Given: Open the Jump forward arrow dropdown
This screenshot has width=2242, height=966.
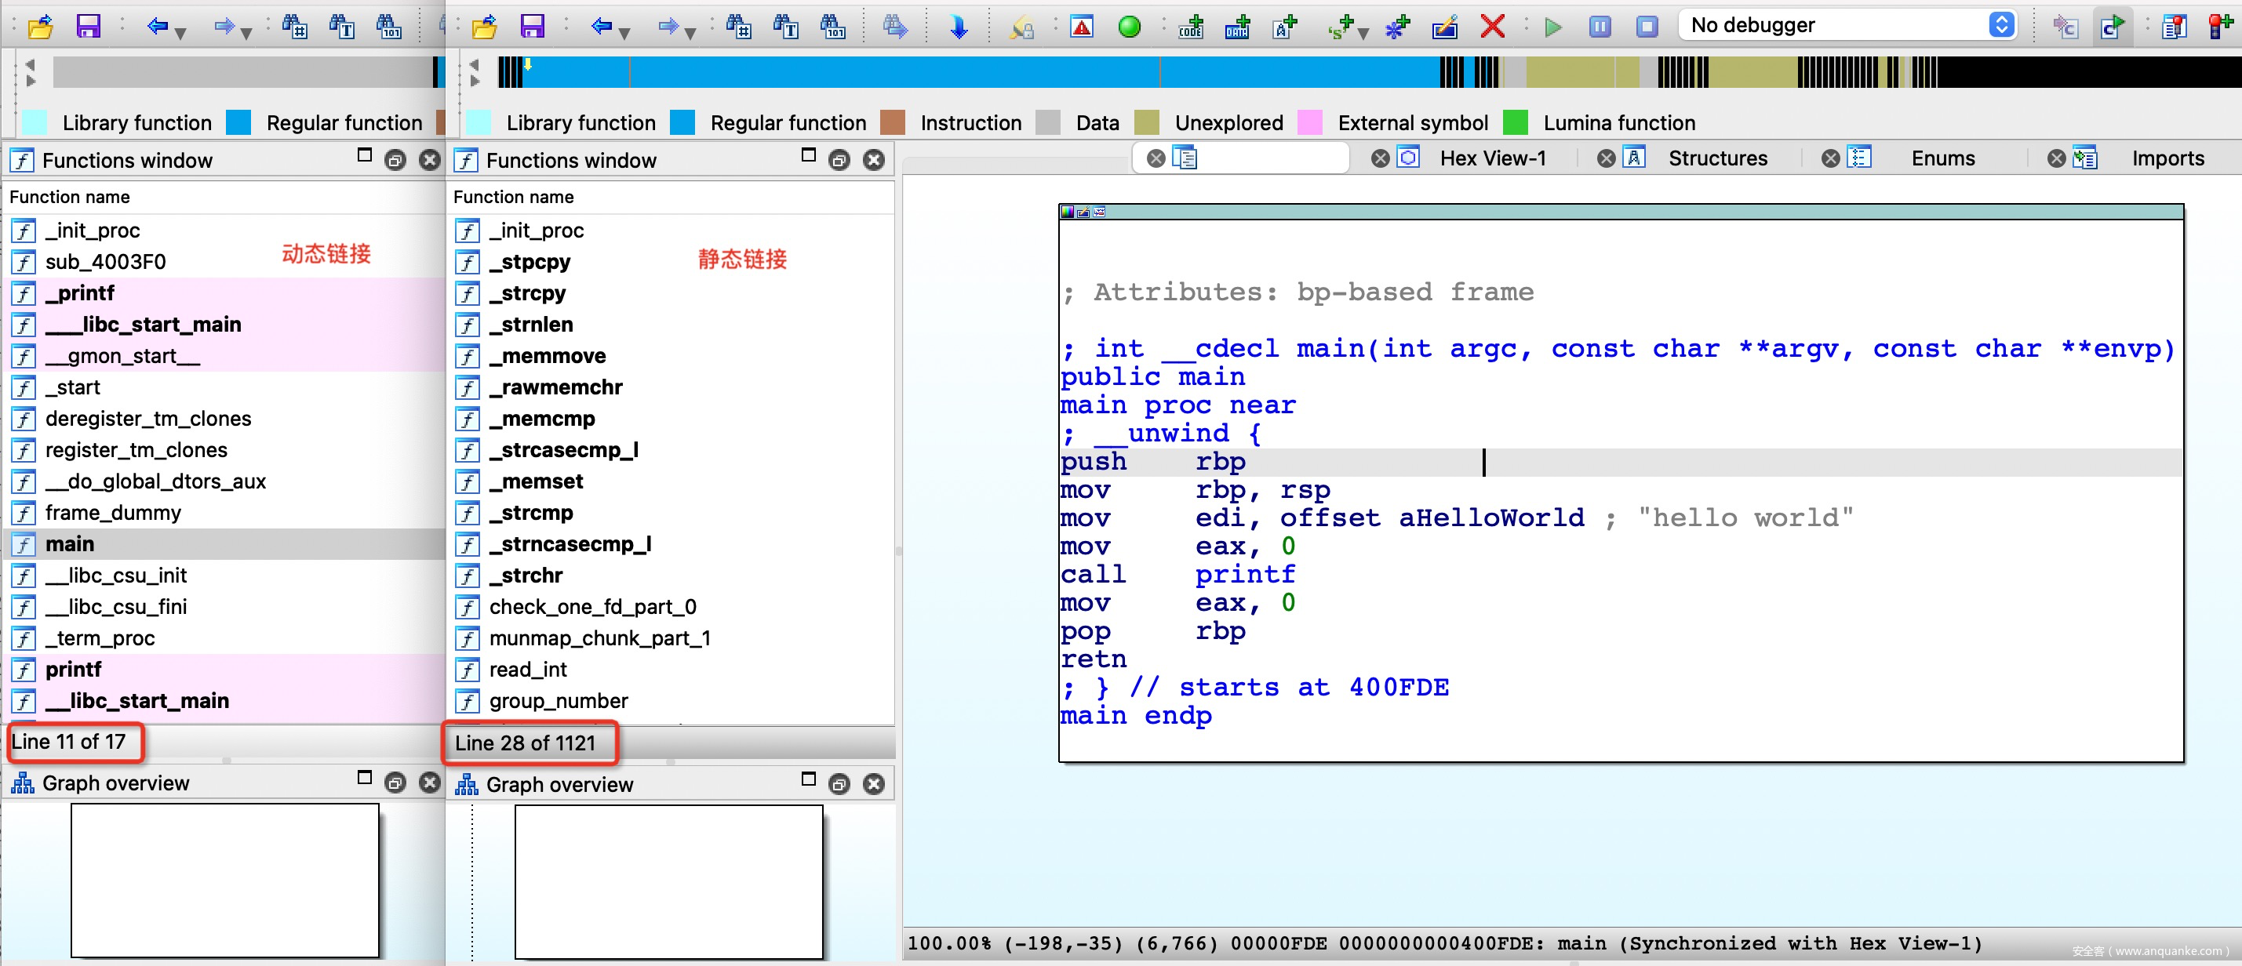Looking at the screenshot, I should [690, 33].
